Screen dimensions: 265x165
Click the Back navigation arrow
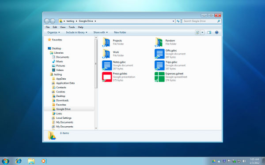coord(47,21)
